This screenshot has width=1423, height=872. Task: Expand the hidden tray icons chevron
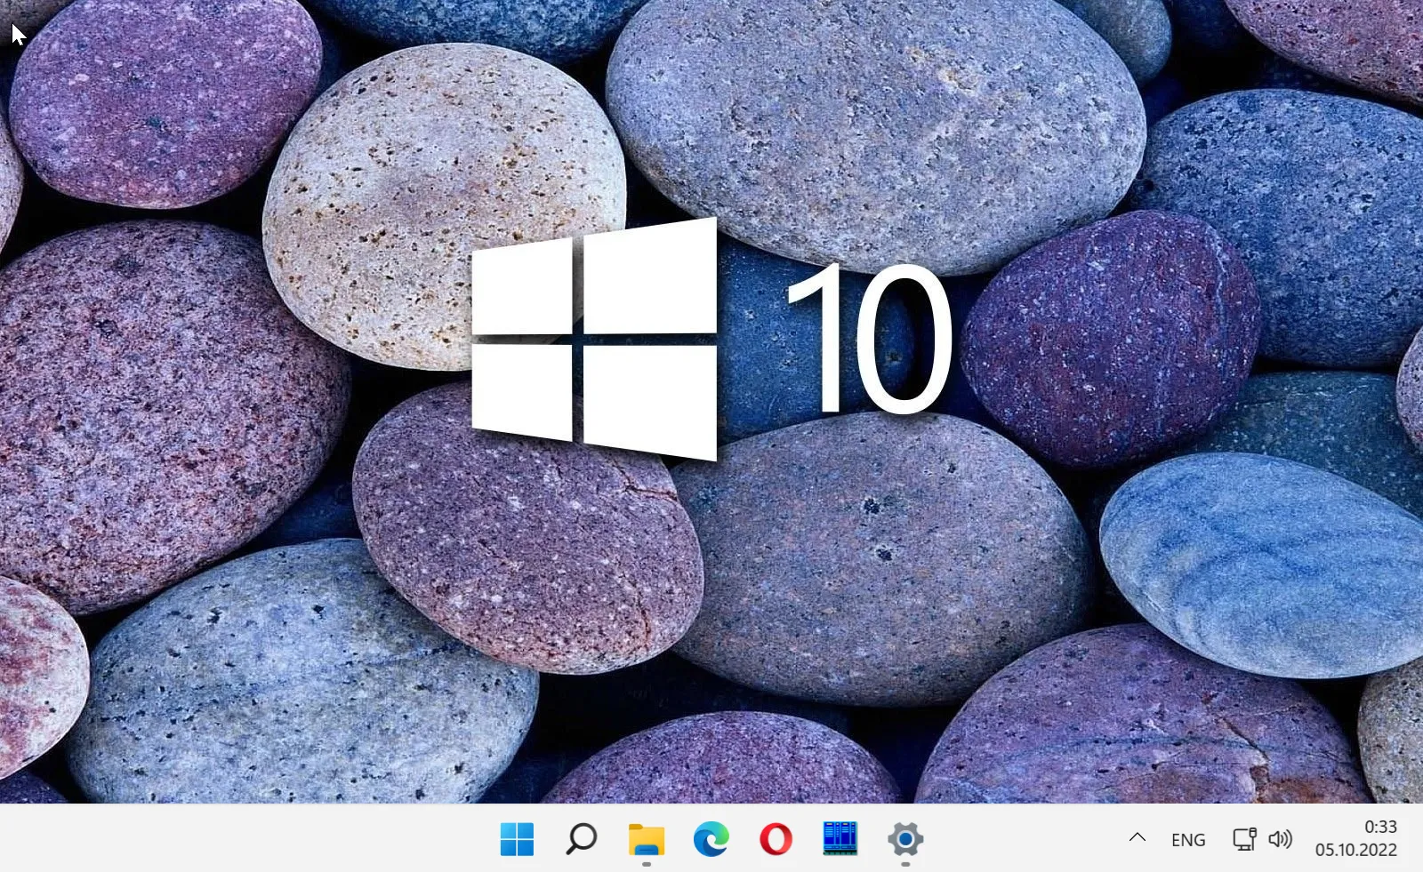(x=1137, y=837)
